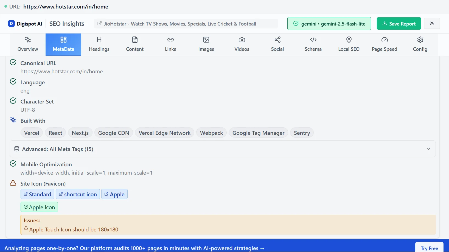This screenshot has width=449, height=252.
Task: Select the Images tab
Action: [206, 44]
